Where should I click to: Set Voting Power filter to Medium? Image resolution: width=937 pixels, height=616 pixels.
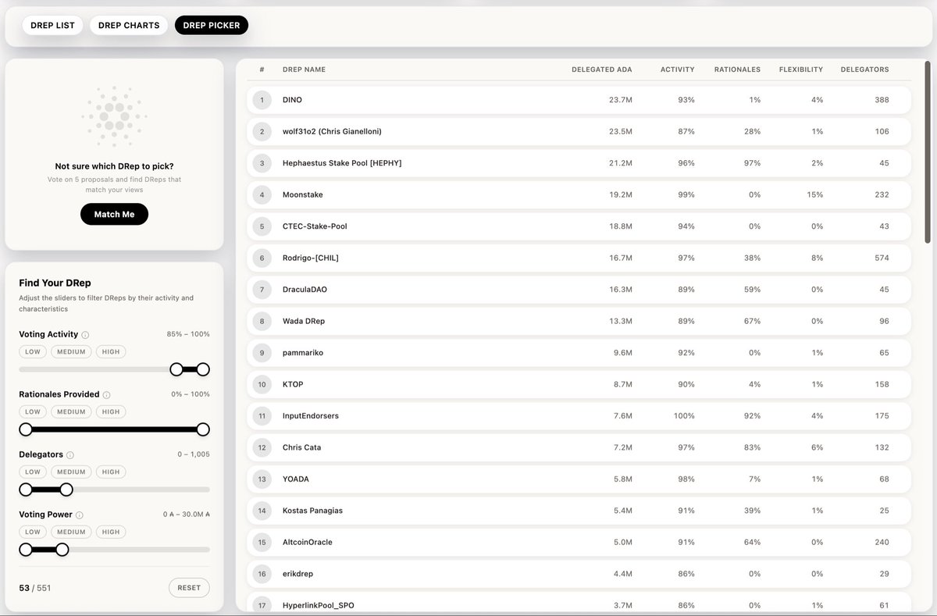pos(71,532)
